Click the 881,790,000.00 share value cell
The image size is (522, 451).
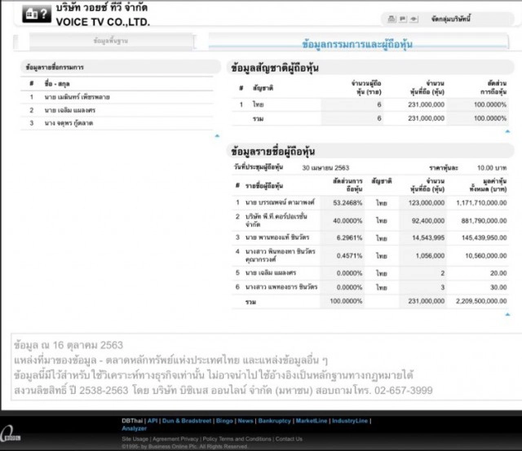tap(484, 221)
